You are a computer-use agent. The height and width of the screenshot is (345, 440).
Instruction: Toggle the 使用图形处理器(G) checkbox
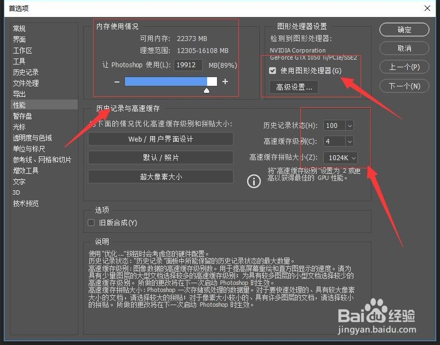pos(272,71)
